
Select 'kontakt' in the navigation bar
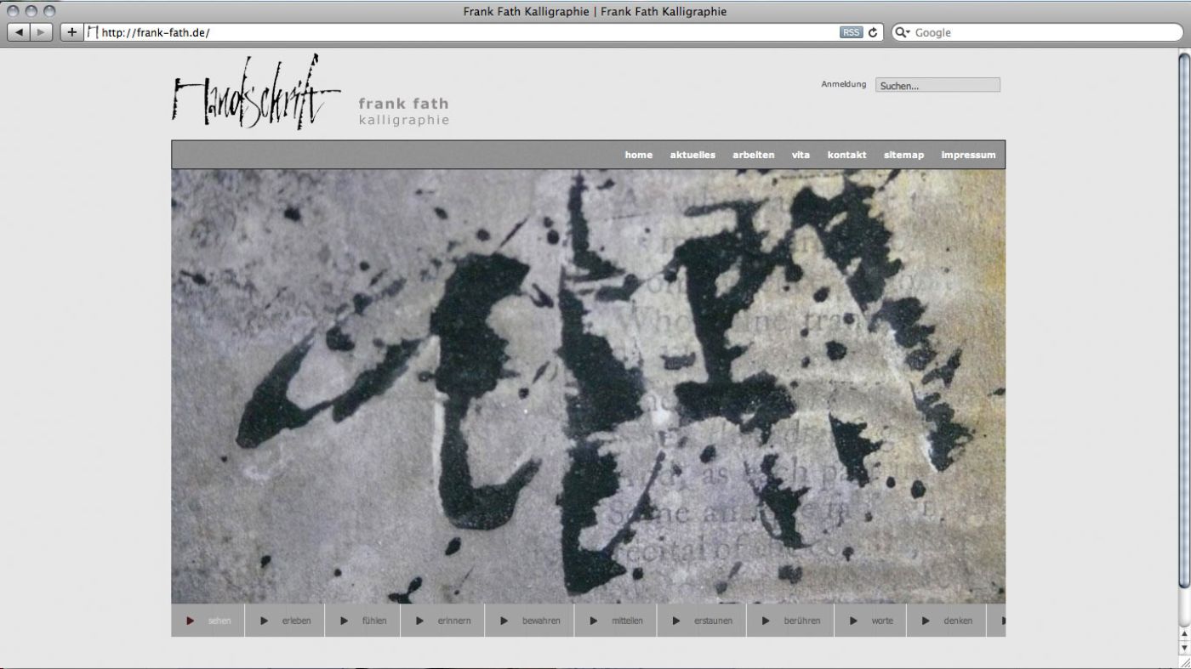[x=846, y=155]
